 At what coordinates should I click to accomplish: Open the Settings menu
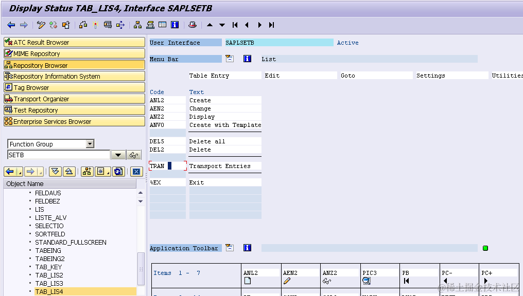pyautogui.click(x=452, y=76)
